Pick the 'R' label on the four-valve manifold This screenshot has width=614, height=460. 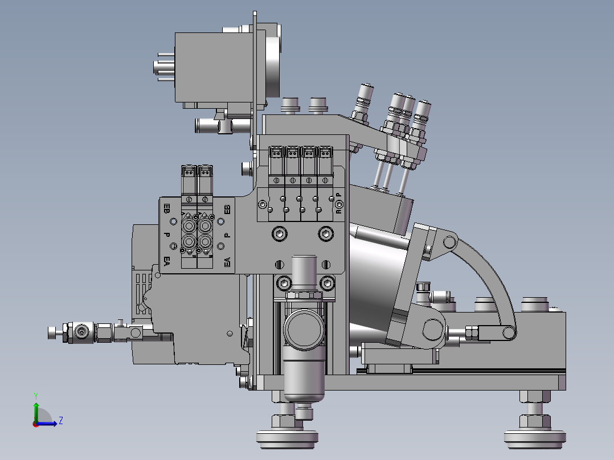338,211
